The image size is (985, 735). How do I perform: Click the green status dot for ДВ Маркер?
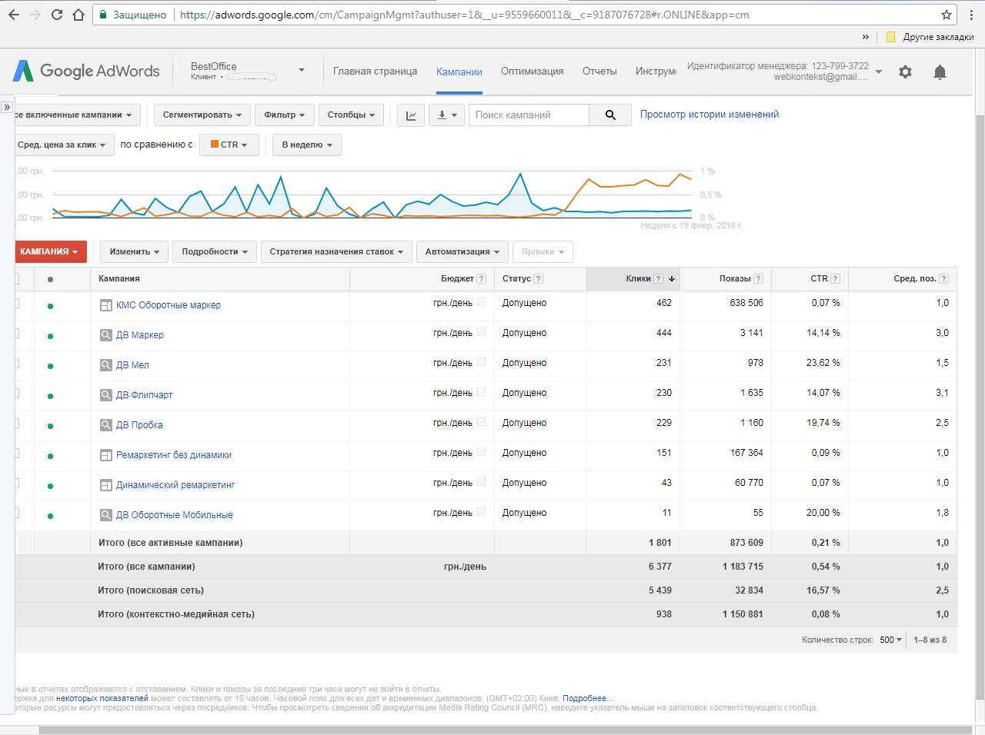tap(50, 336)
